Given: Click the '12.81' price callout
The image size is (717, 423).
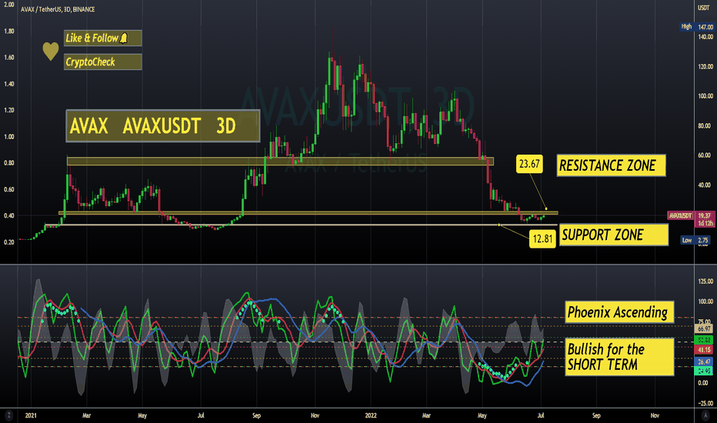Looking at the screenshot, I should click(543, 238).
